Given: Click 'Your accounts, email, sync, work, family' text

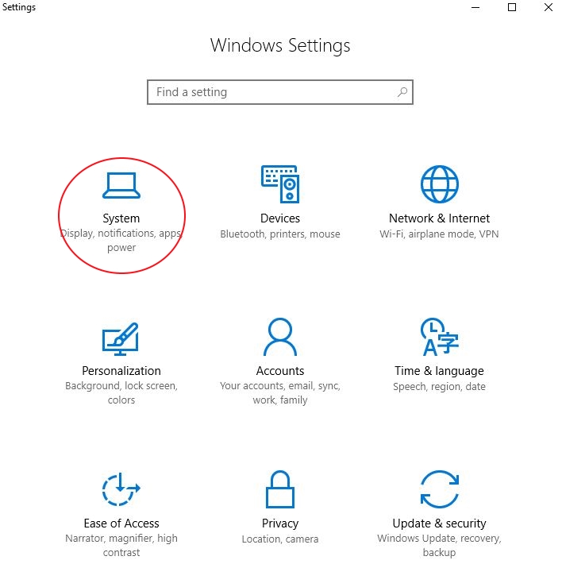Looking at the screenshot, I should coord(280,392).
